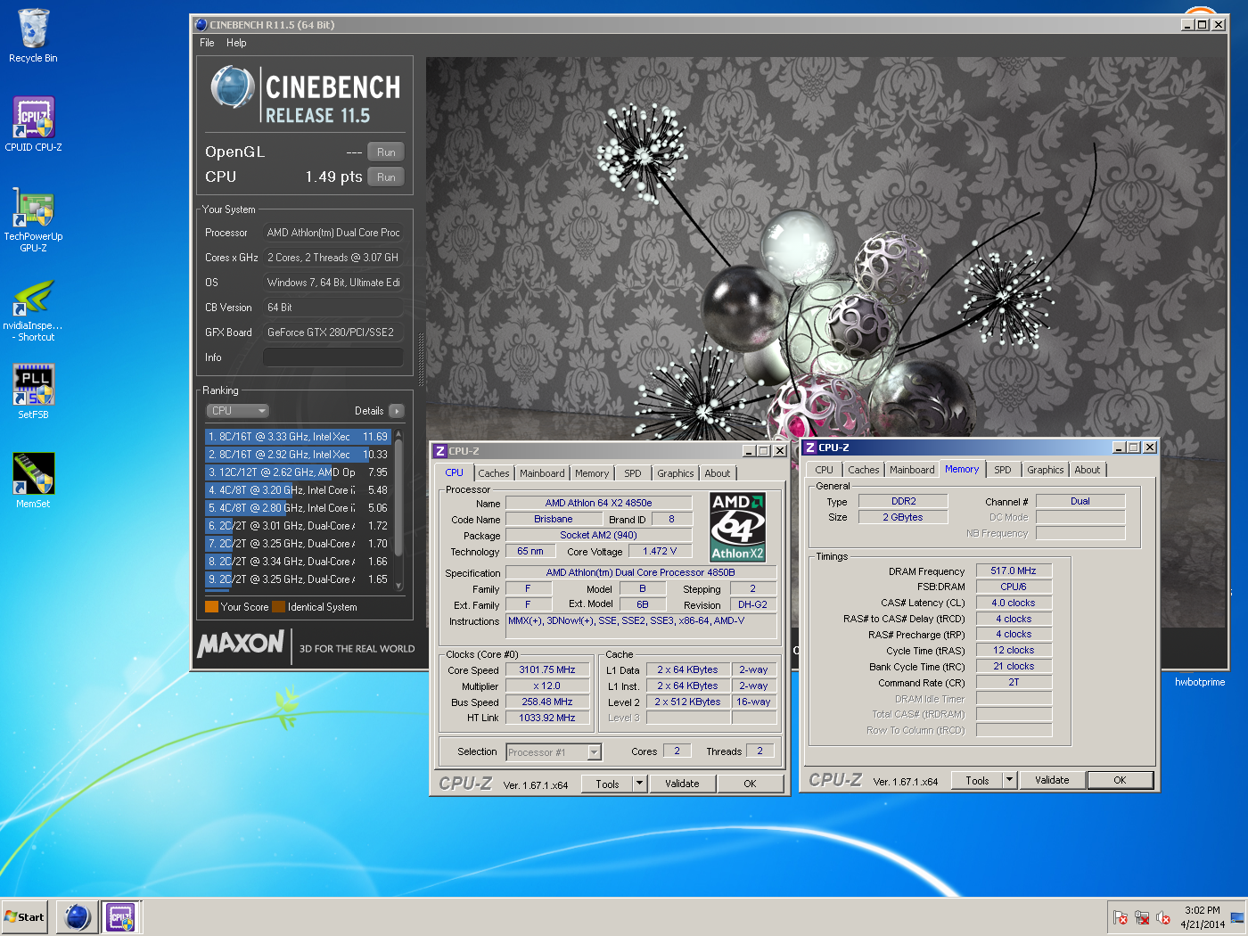Switch to About tab in left CPU-Z
This screenshot has width=1248, height=936.
718,473
